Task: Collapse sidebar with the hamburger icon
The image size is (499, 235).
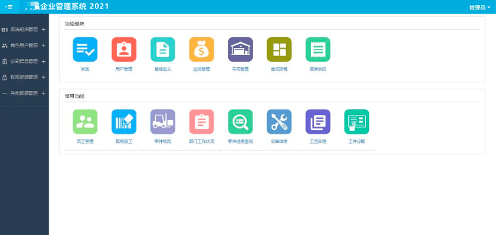Action: pos(8,6)
